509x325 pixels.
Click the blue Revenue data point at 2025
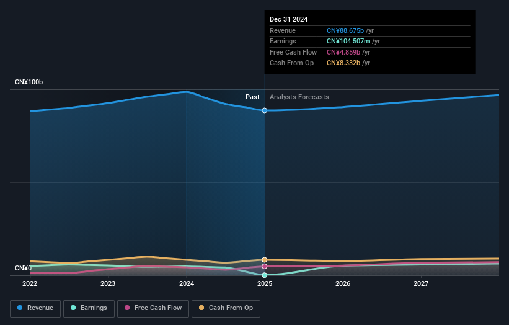pyautogui.click(x=265, y=110)
